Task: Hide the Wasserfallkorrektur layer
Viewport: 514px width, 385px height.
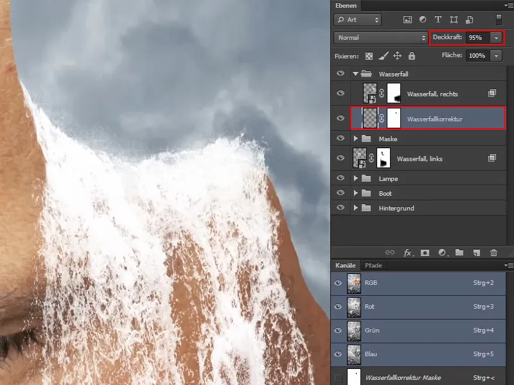Action: tap(341, 118)
